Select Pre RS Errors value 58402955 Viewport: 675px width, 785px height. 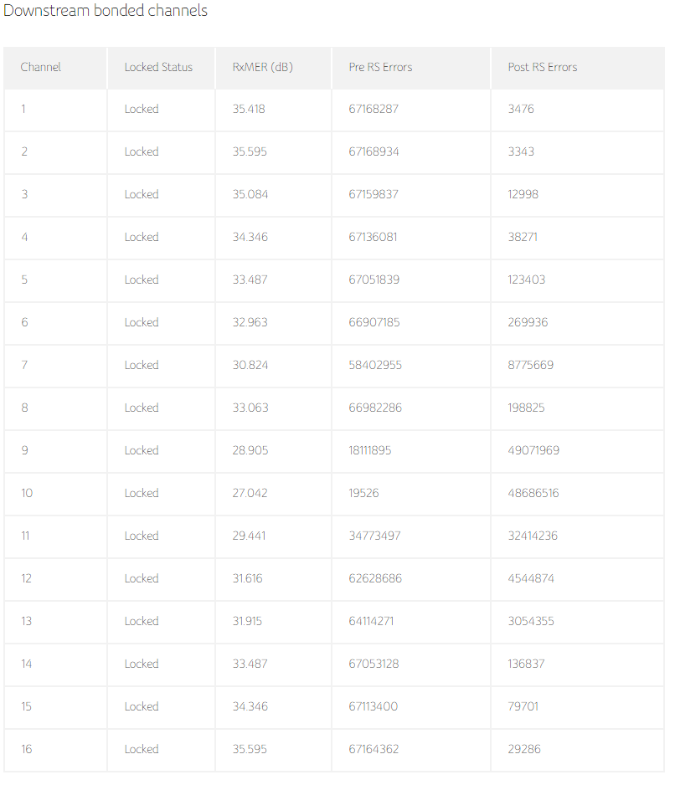click(x=375, y=365)
